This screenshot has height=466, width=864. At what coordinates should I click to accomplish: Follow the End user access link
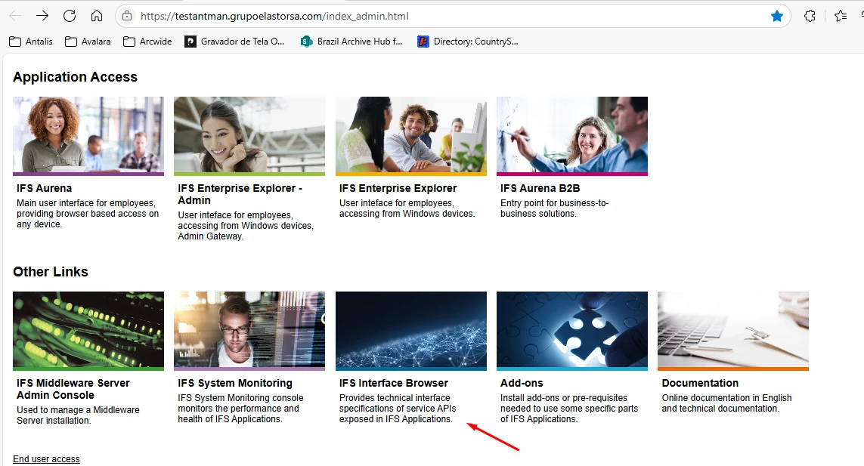click(46, 459)
